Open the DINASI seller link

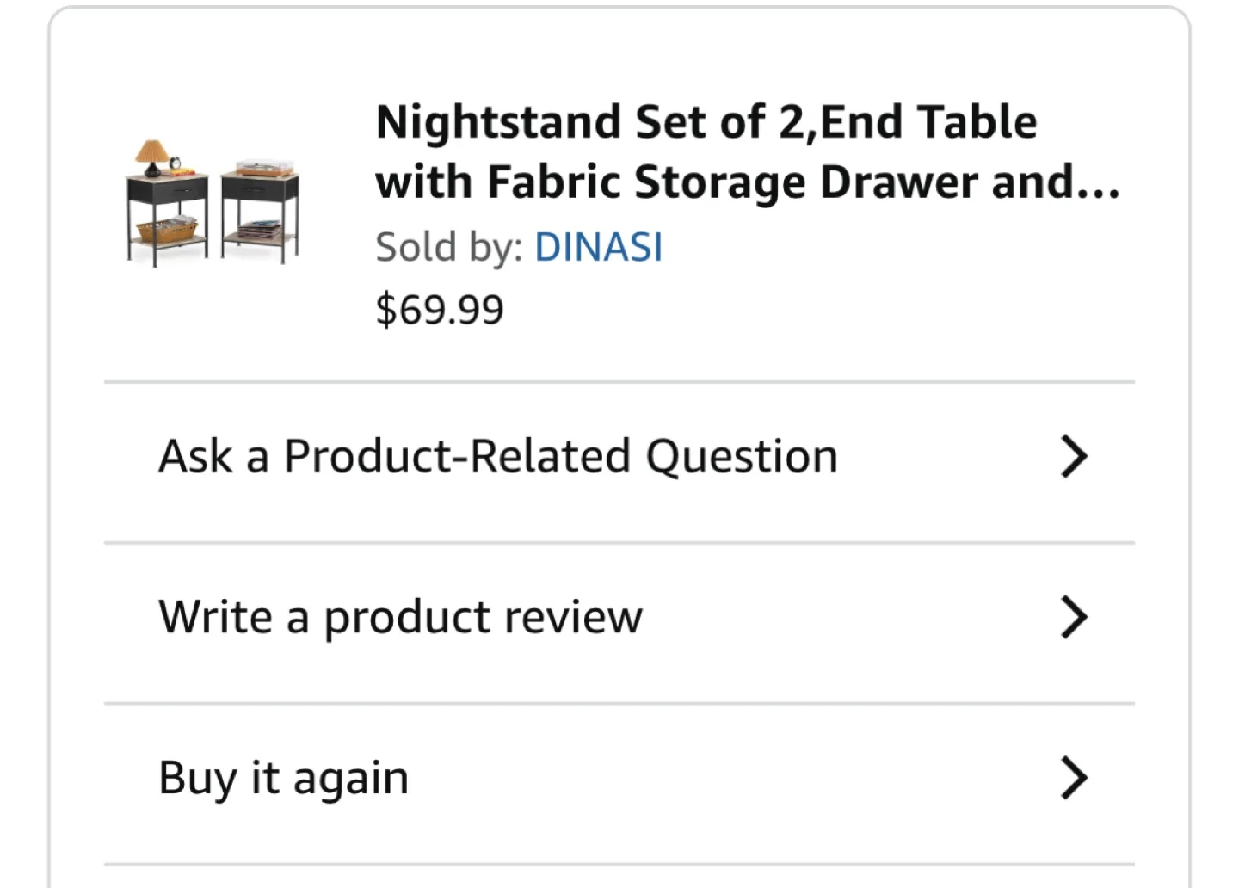pyautogui.click(x=598, y=247)
